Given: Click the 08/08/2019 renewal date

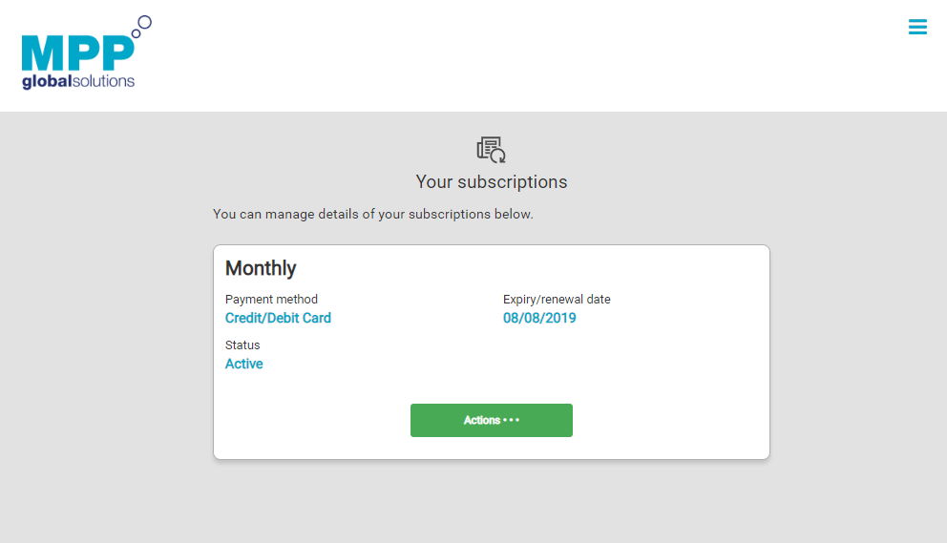Looking at the screenshot, I should pyautogui.click(x=539, y=318).
